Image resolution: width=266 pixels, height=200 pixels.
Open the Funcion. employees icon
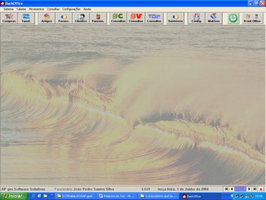point(98,18)
